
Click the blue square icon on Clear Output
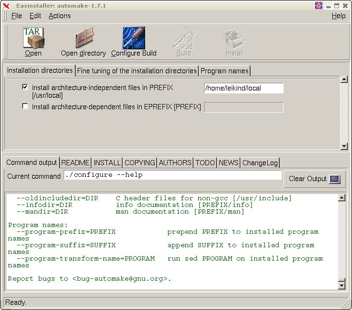pos(334,179)
